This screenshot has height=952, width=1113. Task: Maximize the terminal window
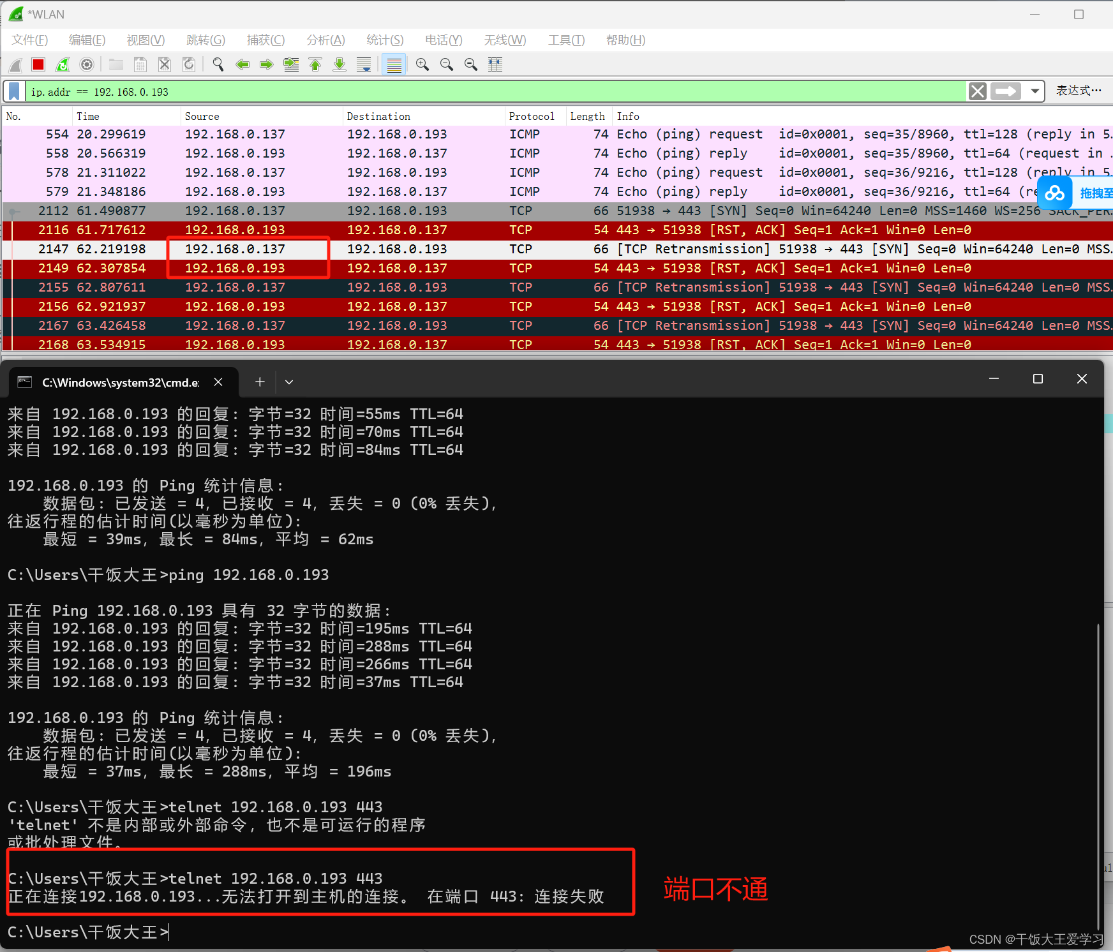[1038, 379]
